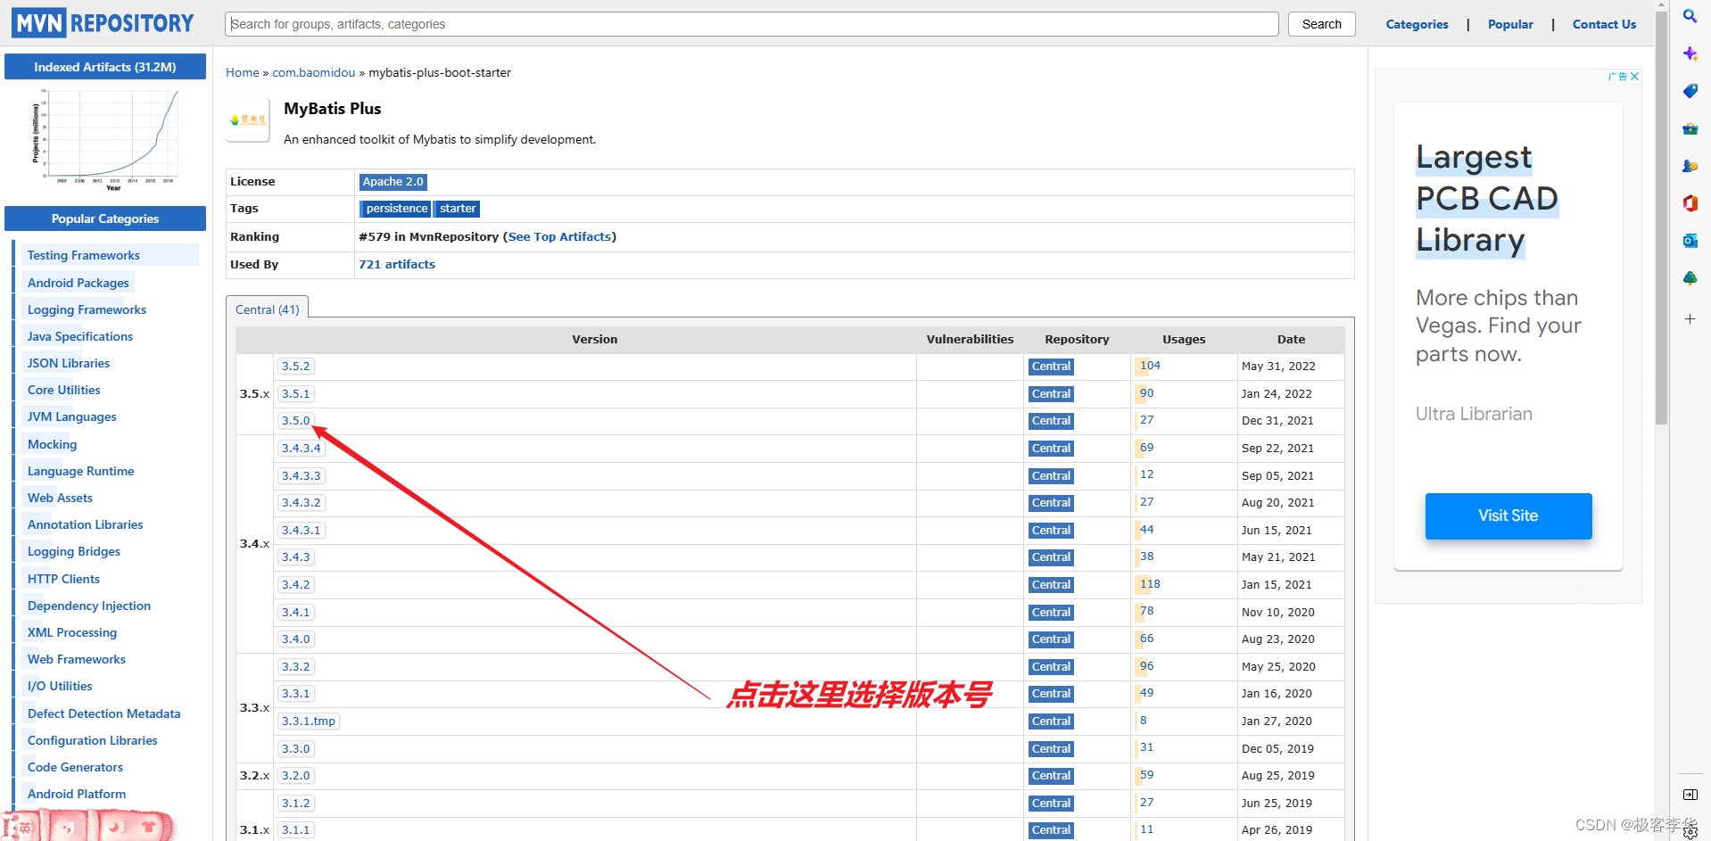This screenshot has height=841, width=1711.
Task: Select version 3.4.2
Action: (296, 584)
